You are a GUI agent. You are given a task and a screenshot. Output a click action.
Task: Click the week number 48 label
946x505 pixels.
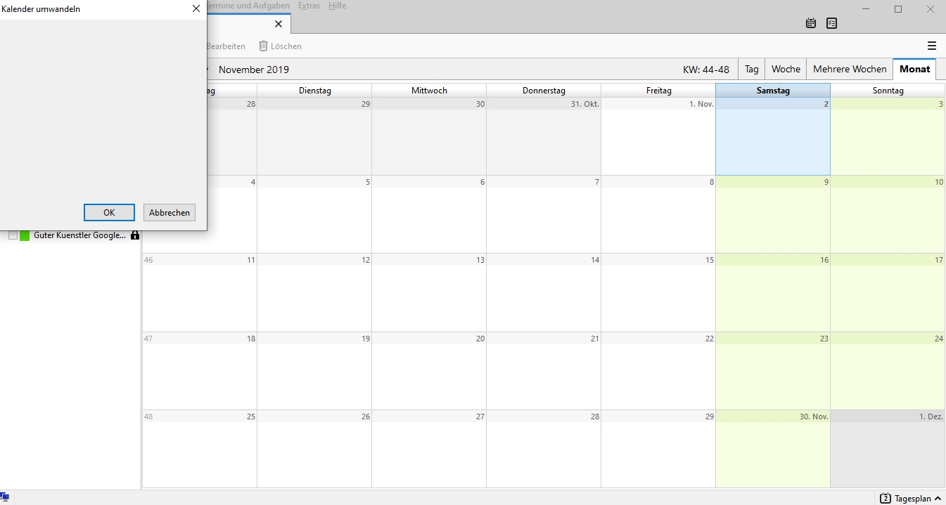pos(148,417)
